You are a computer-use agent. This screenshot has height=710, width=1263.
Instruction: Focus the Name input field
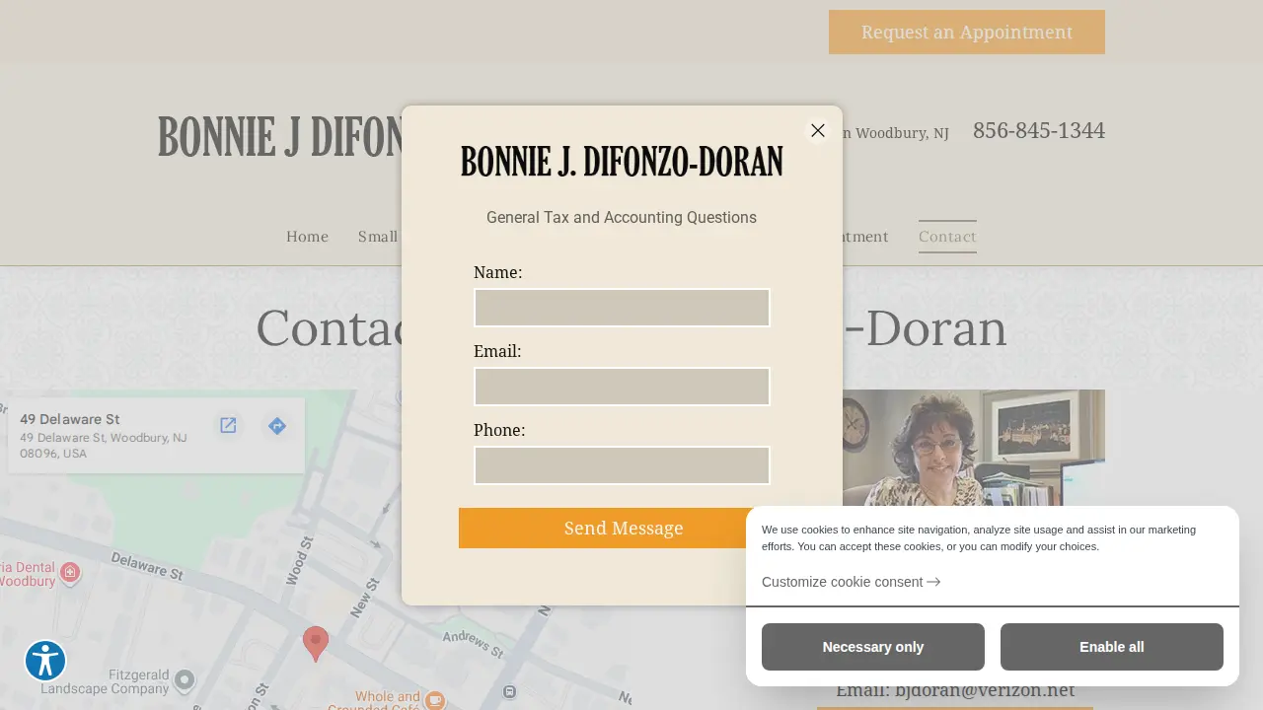click(622, 308)
